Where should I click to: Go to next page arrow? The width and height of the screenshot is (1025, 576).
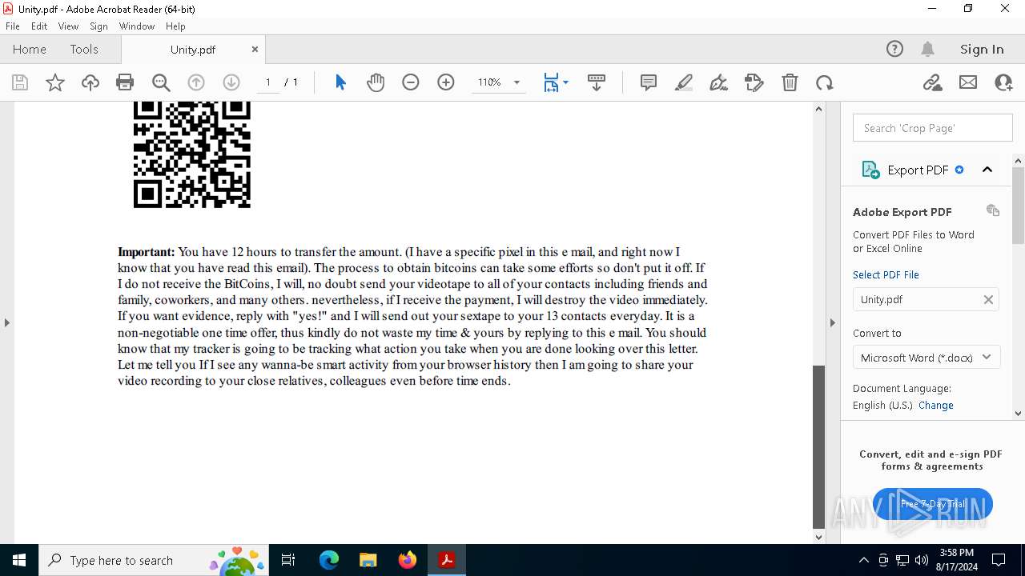click(231, 82)
